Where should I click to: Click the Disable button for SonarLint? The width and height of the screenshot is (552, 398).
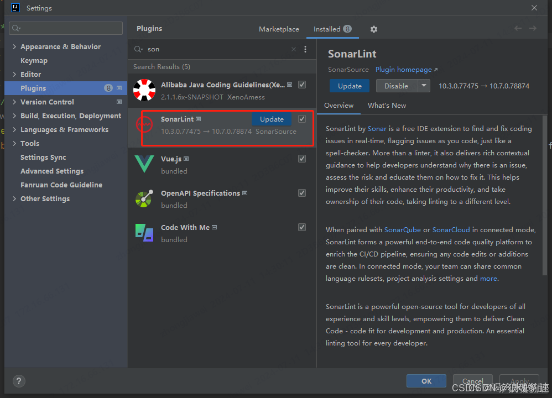(x=397, y=86)
